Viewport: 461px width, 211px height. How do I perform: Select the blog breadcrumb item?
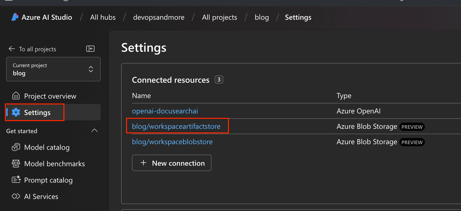tap(262, 17)
